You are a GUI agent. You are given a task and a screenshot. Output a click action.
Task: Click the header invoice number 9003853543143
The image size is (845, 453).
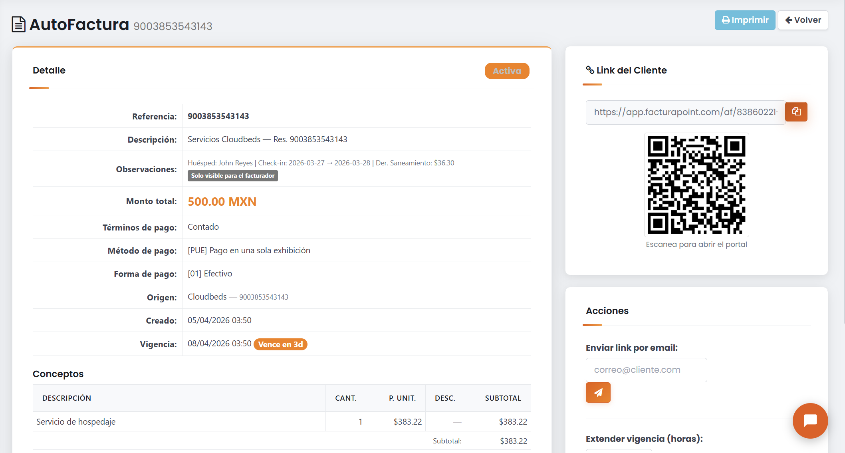(x=173, y=26)
